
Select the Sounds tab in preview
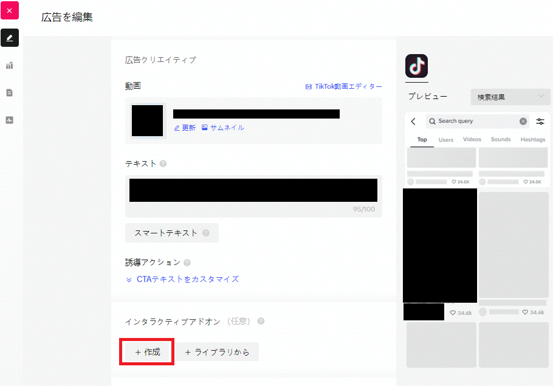pyautogui.click(x=501, y=140)
